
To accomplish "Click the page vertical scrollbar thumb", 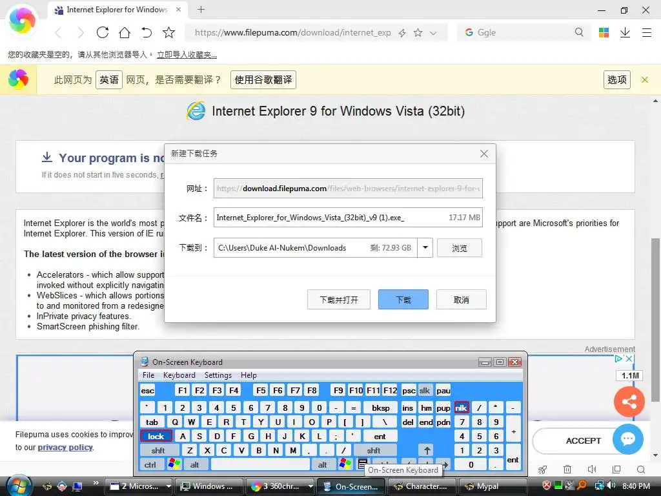I will coord(656,320).
